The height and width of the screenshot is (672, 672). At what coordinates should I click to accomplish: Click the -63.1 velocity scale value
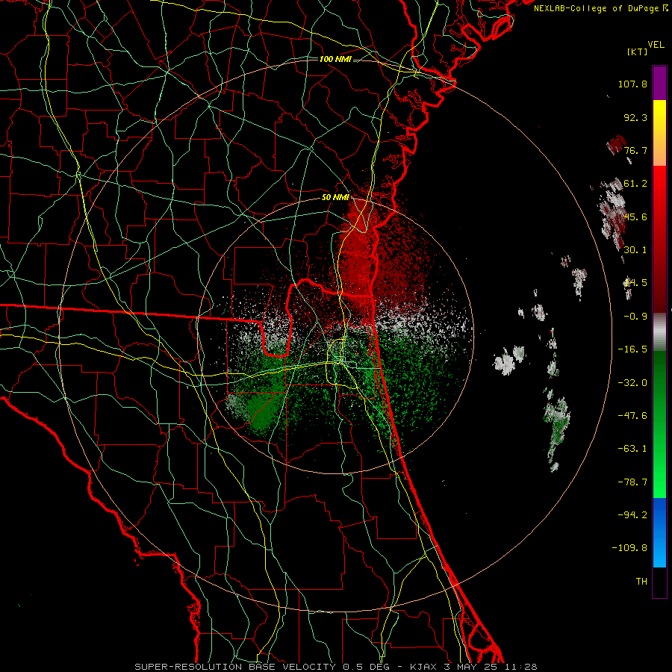(x=632, y=448)
